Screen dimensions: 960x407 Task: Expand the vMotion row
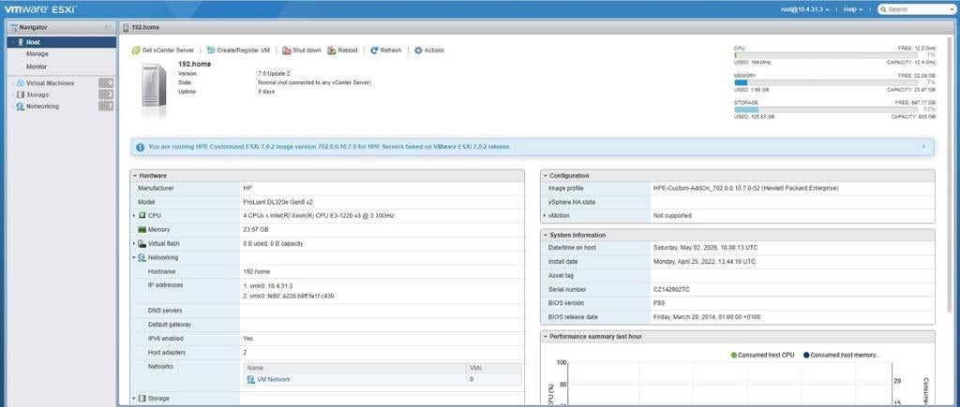pyautogui.click(x=545, y=216)
